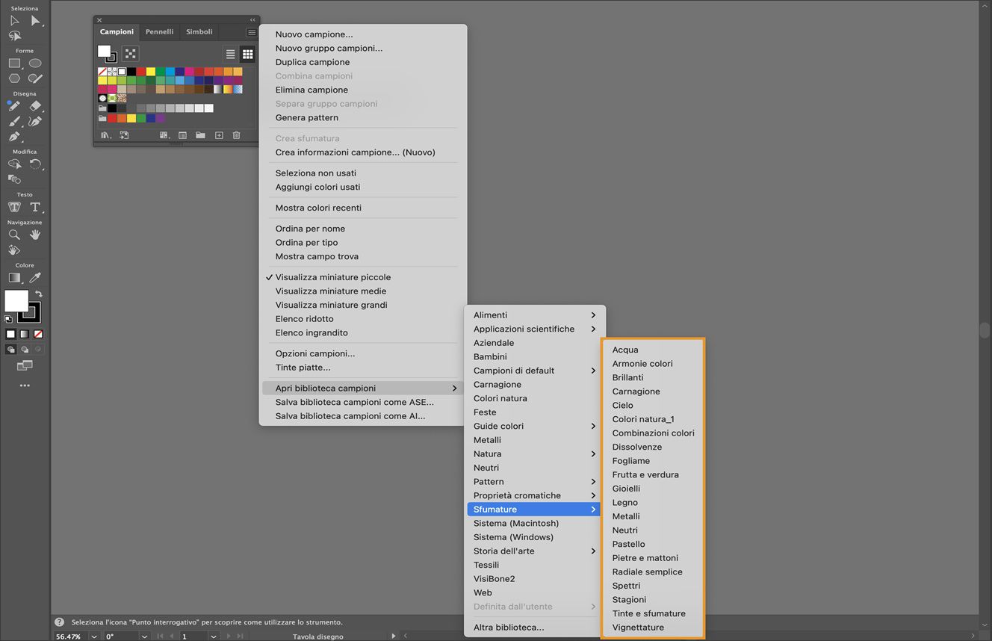The width and height of the screenshot is (992, 641).
Task: Click the question mark help icon
Action: point(60,622)
